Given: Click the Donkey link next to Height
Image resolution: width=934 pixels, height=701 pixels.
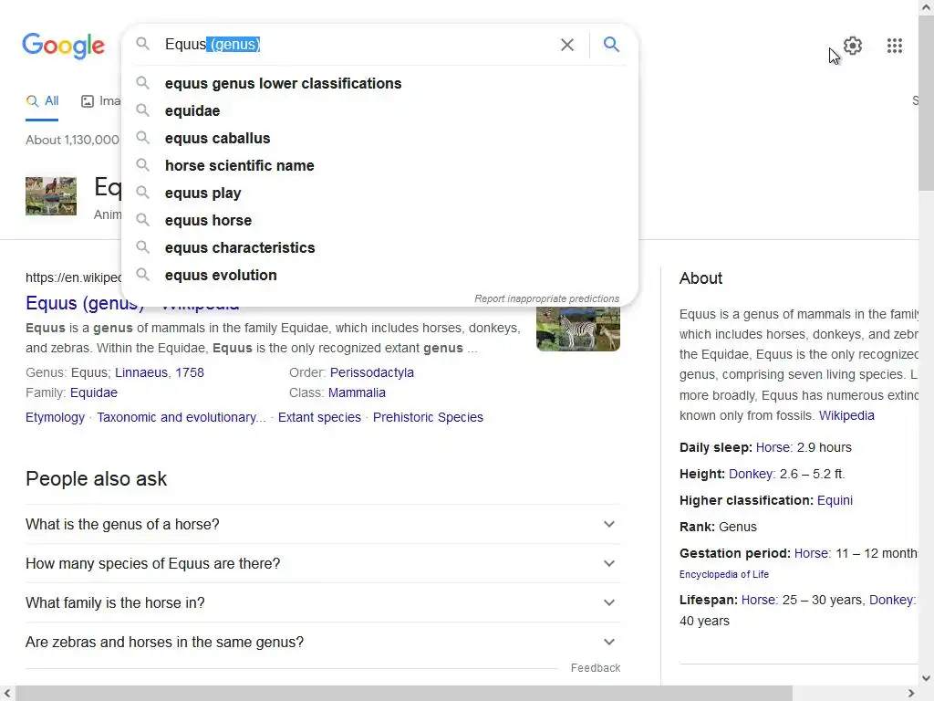Looking at the screenshot, I should click(751, 474).
